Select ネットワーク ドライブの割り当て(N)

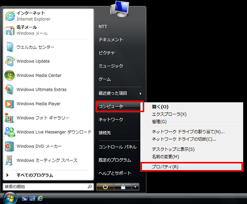pyautogui.click(x=188, y=132)
